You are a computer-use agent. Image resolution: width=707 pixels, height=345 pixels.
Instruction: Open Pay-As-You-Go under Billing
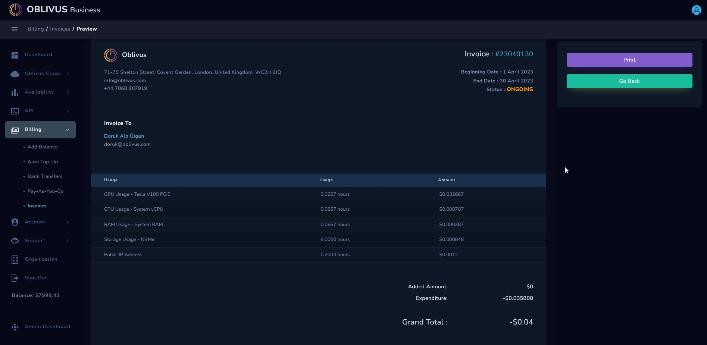pyautogui.click(x=46, y=191)
